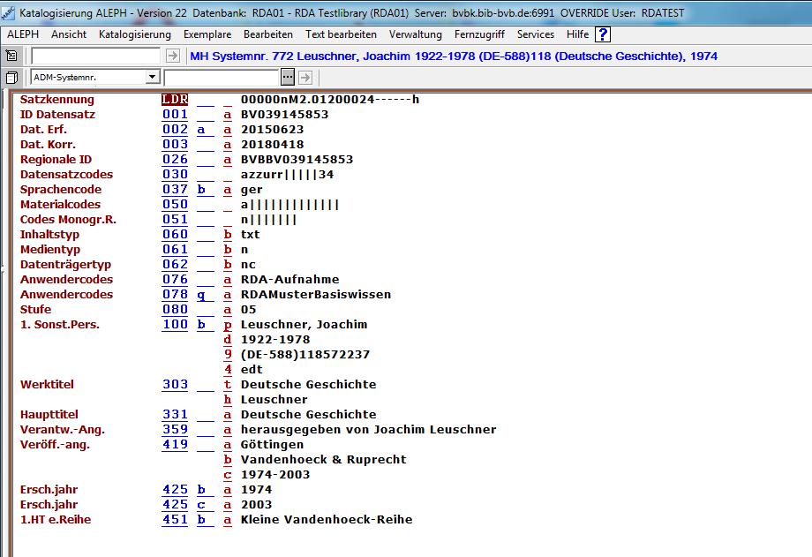The width and height of the screenshot is (812, 557).
Task: Click field tag 451 for 1.HT e.Reihe
Action: pyautogui.click(x=175, y=520)
